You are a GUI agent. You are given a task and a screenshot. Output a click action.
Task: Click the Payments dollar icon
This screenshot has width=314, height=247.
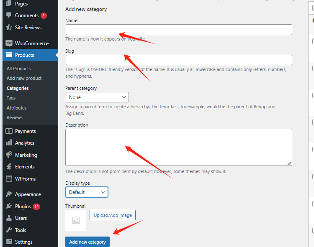pyautogui.click(x=9, y=131)
